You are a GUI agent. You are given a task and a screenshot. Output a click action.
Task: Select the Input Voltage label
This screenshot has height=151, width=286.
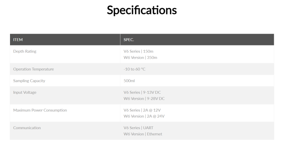click(25, 92)
